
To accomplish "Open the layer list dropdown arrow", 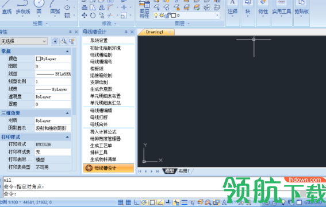I will pos(217,15).
